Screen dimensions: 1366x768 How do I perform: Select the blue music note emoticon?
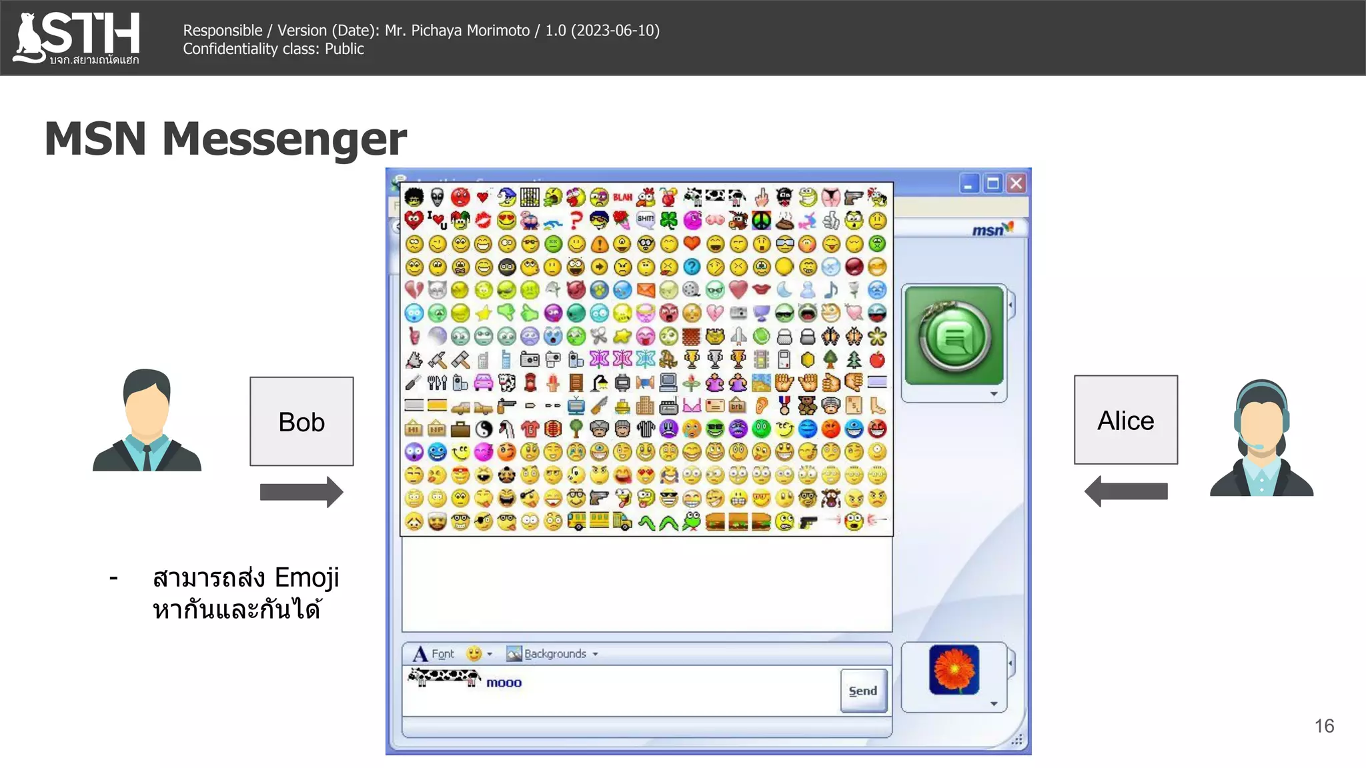click(x=830, y=290)
